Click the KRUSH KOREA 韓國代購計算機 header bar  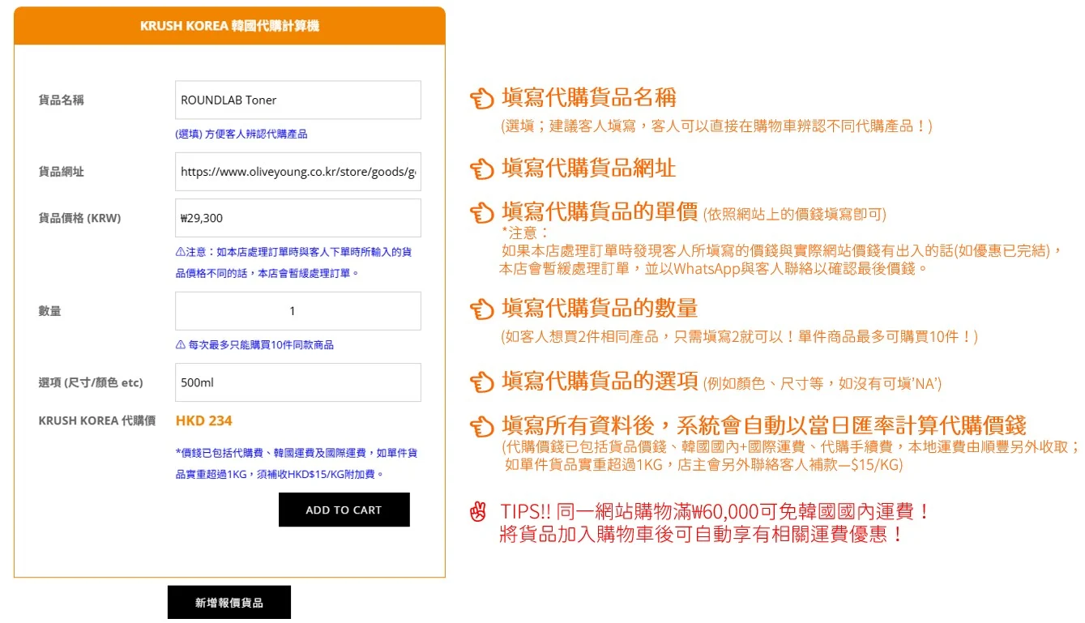229,26
